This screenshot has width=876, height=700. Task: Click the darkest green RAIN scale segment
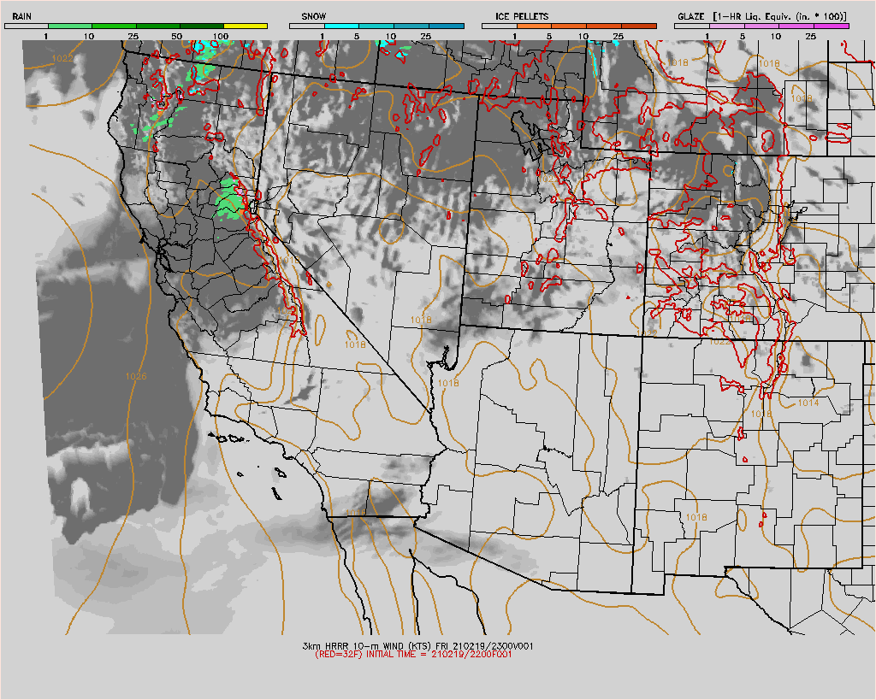202,26
